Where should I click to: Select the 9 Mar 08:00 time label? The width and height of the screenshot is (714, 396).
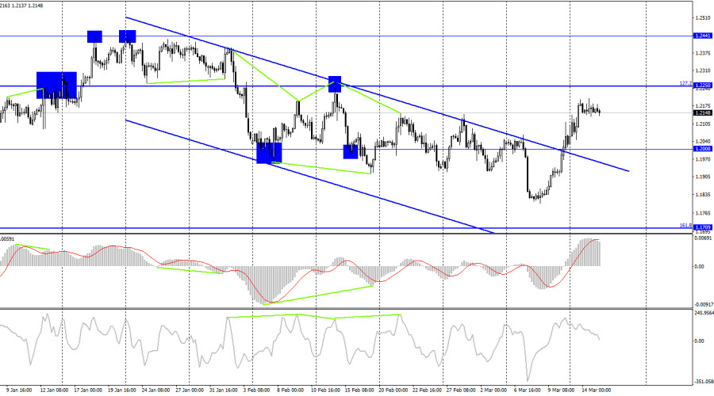tap(561, 390)
